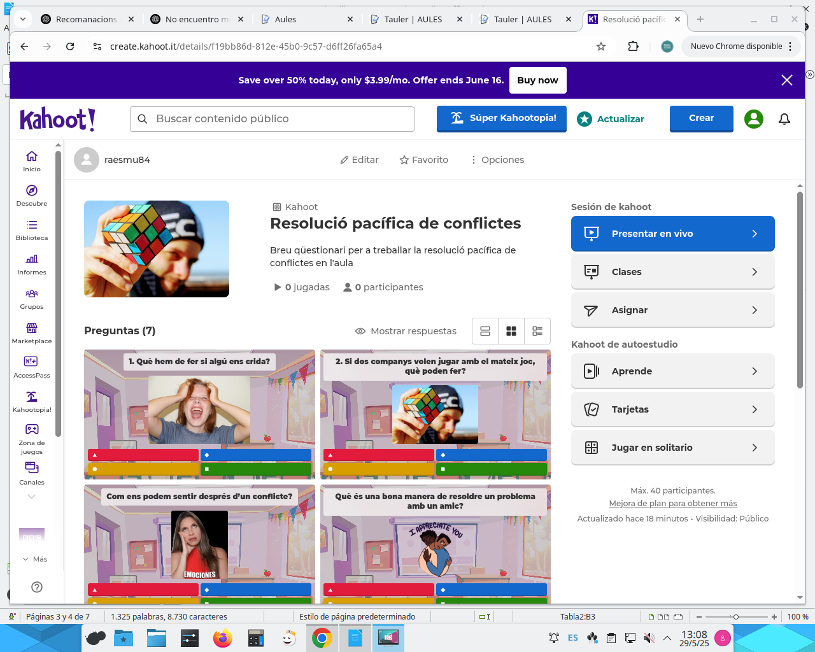Click Editar to edit the kahoot
The width and height of the screenshot is (815, 652).
tap(360, 160)
